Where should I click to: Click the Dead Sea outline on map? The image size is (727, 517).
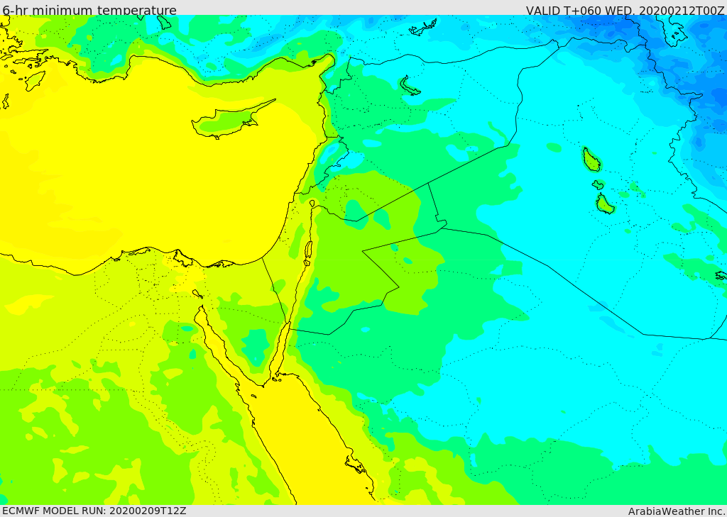[x=308, y=253]
